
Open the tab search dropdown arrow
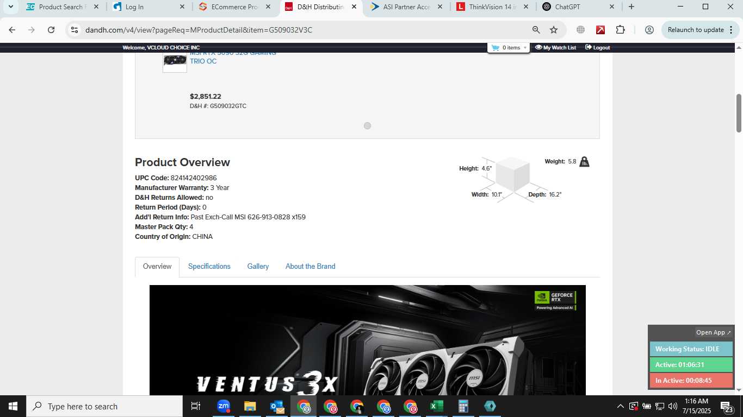click(10, 7)
